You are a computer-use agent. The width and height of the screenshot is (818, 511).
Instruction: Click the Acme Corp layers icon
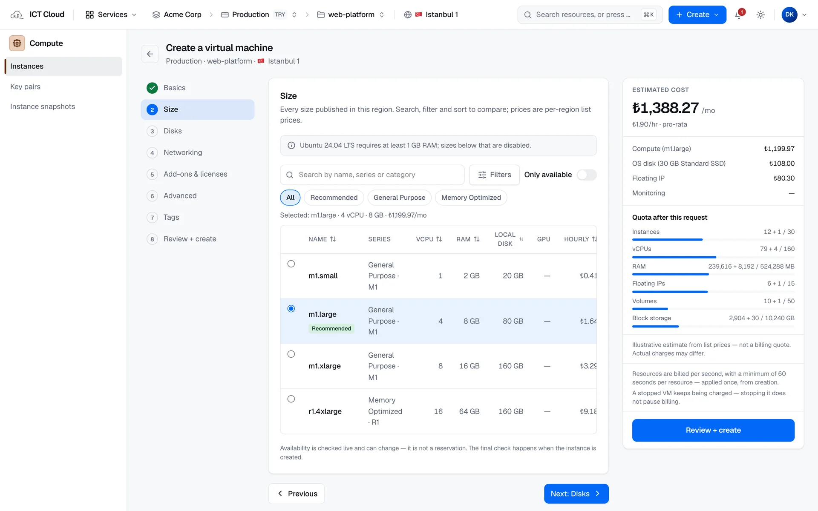(156, 14)
